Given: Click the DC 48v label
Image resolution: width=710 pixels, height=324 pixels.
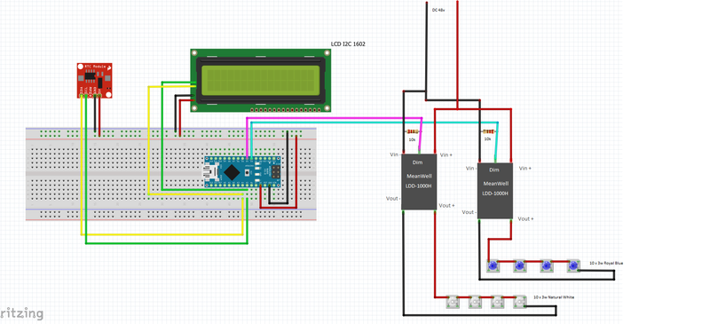Looking at the screenshot, I should (438, 10).
